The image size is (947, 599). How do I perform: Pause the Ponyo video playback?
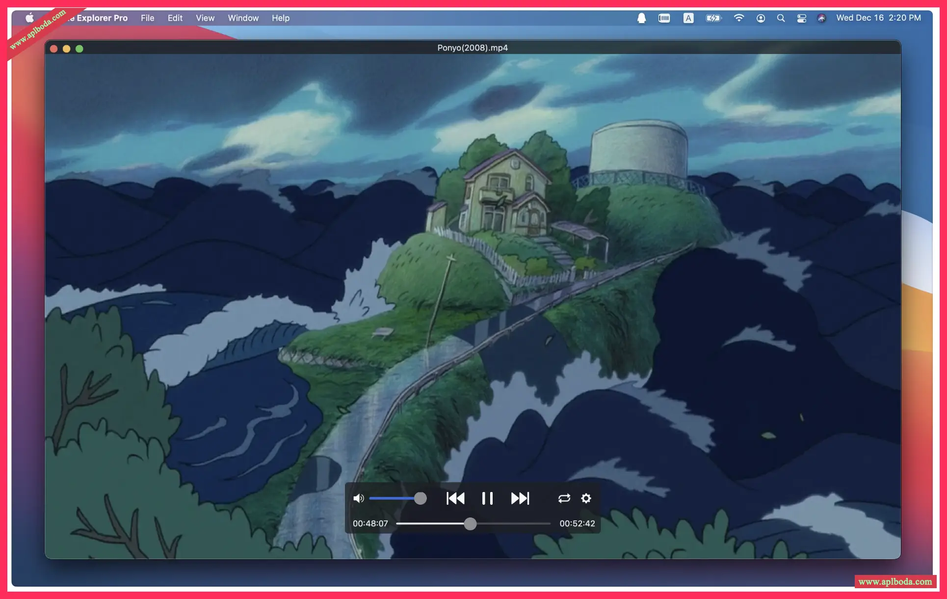487,498
